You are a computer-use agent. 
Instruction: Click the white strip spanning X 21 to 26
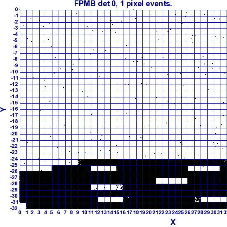(x=172, y=181)
